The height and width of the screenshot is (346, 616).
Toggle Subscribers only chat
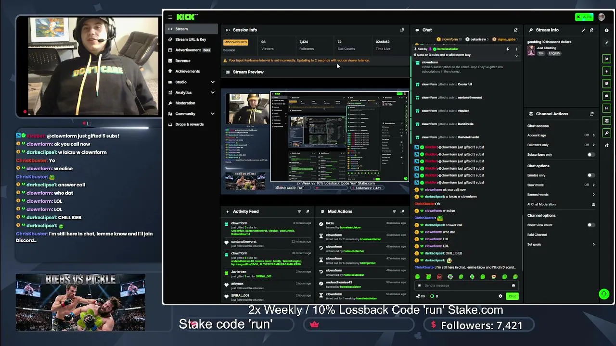click(x=590, y=155)
